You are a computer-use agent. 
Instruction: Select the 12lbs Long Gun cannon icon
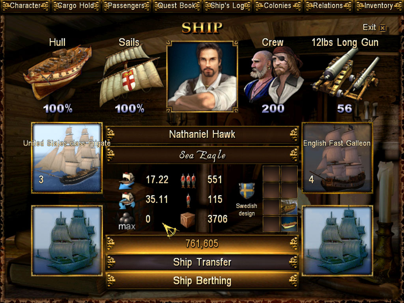point(345,74)
